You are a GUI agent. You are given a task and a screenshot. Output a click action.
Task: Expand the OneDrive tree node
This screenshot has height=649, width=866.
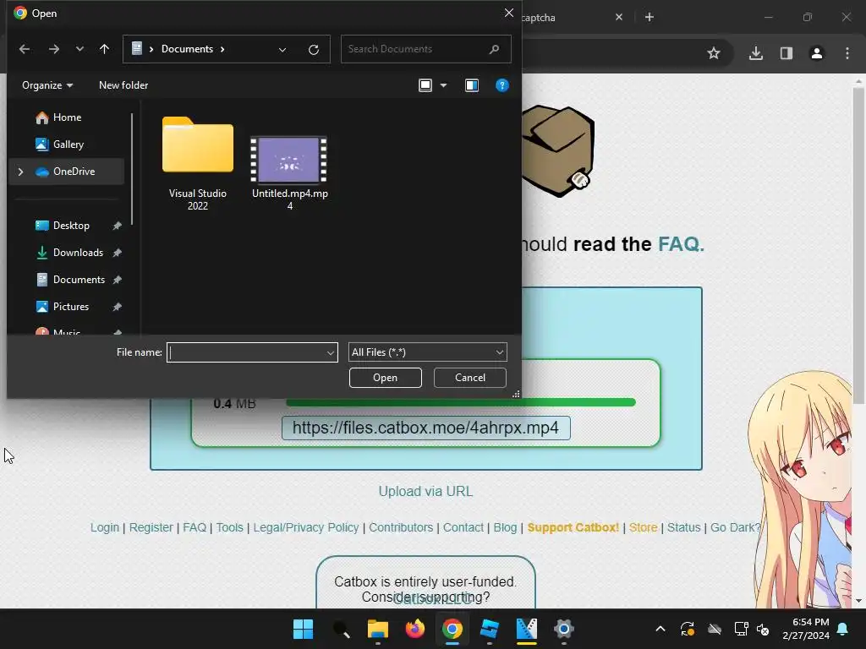(x=20, y=172)
